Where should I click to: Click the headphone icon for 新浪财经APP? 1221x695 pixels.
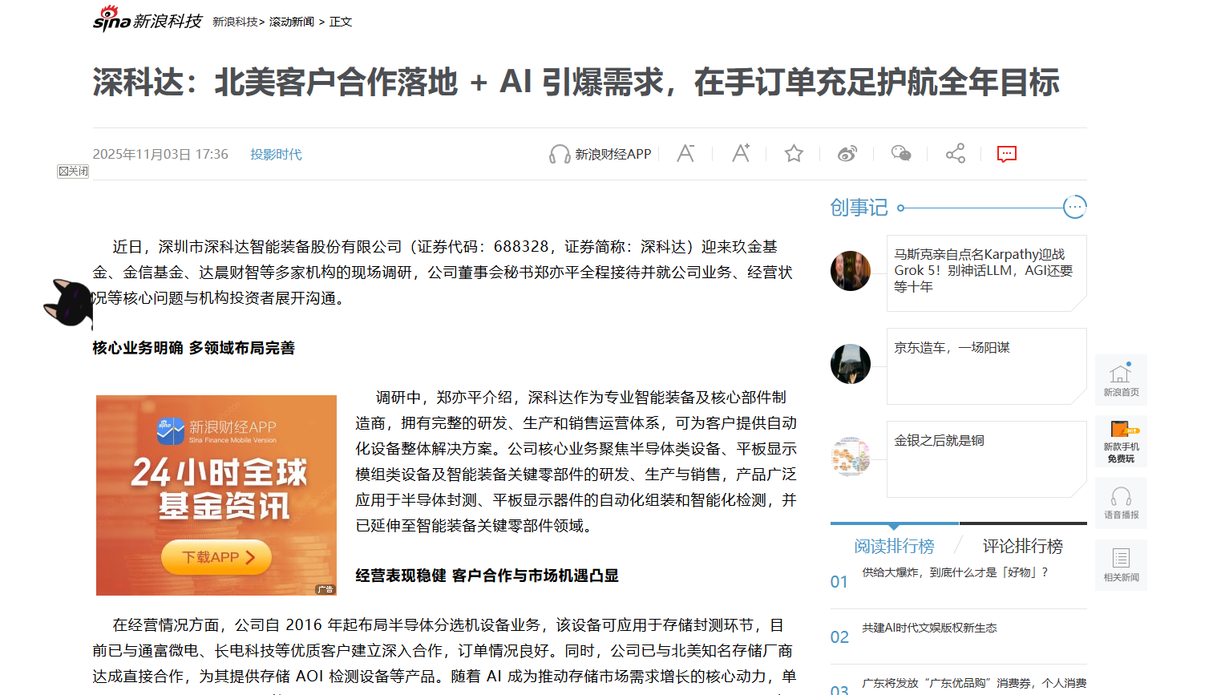click(559, 154)
